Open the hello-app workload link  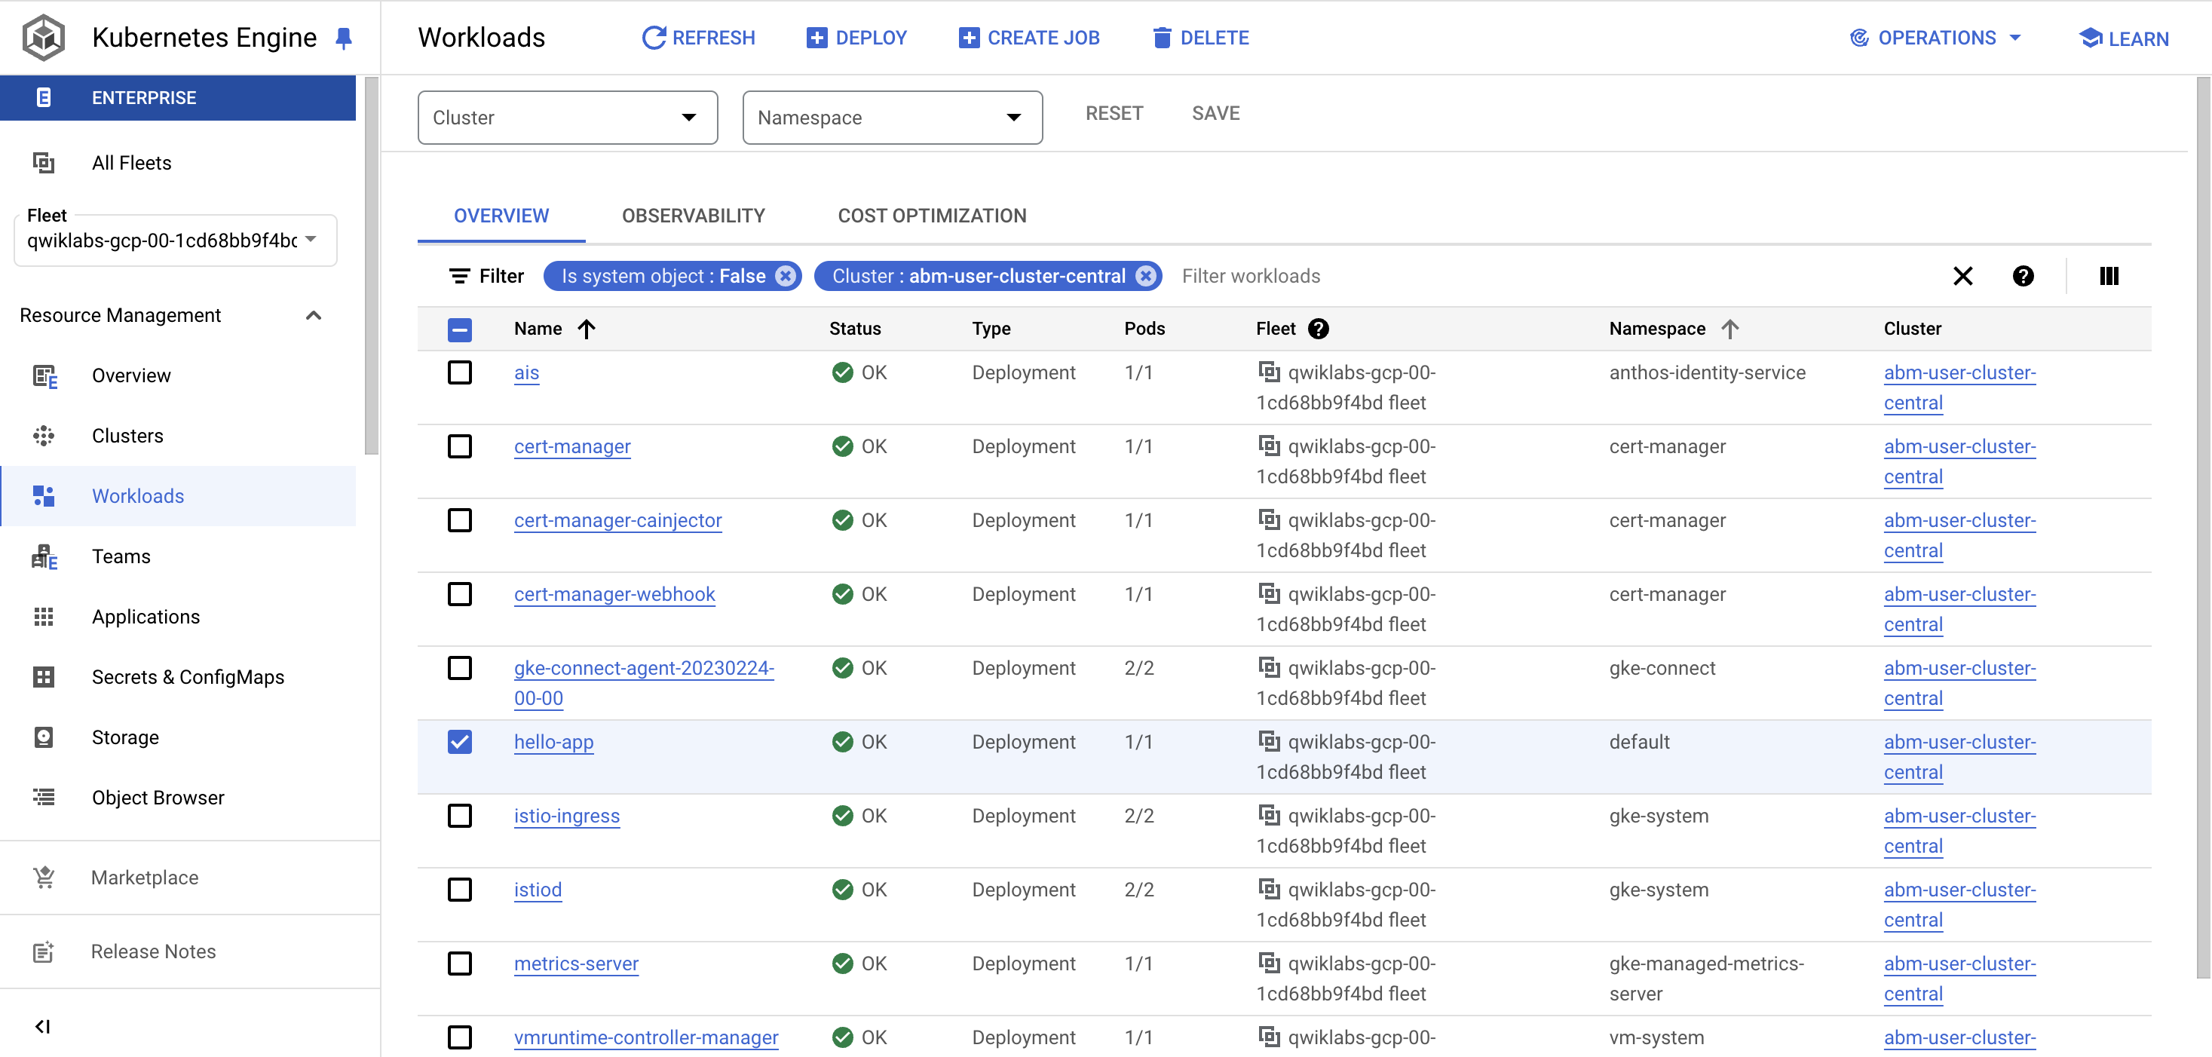(x=553, y=742)
